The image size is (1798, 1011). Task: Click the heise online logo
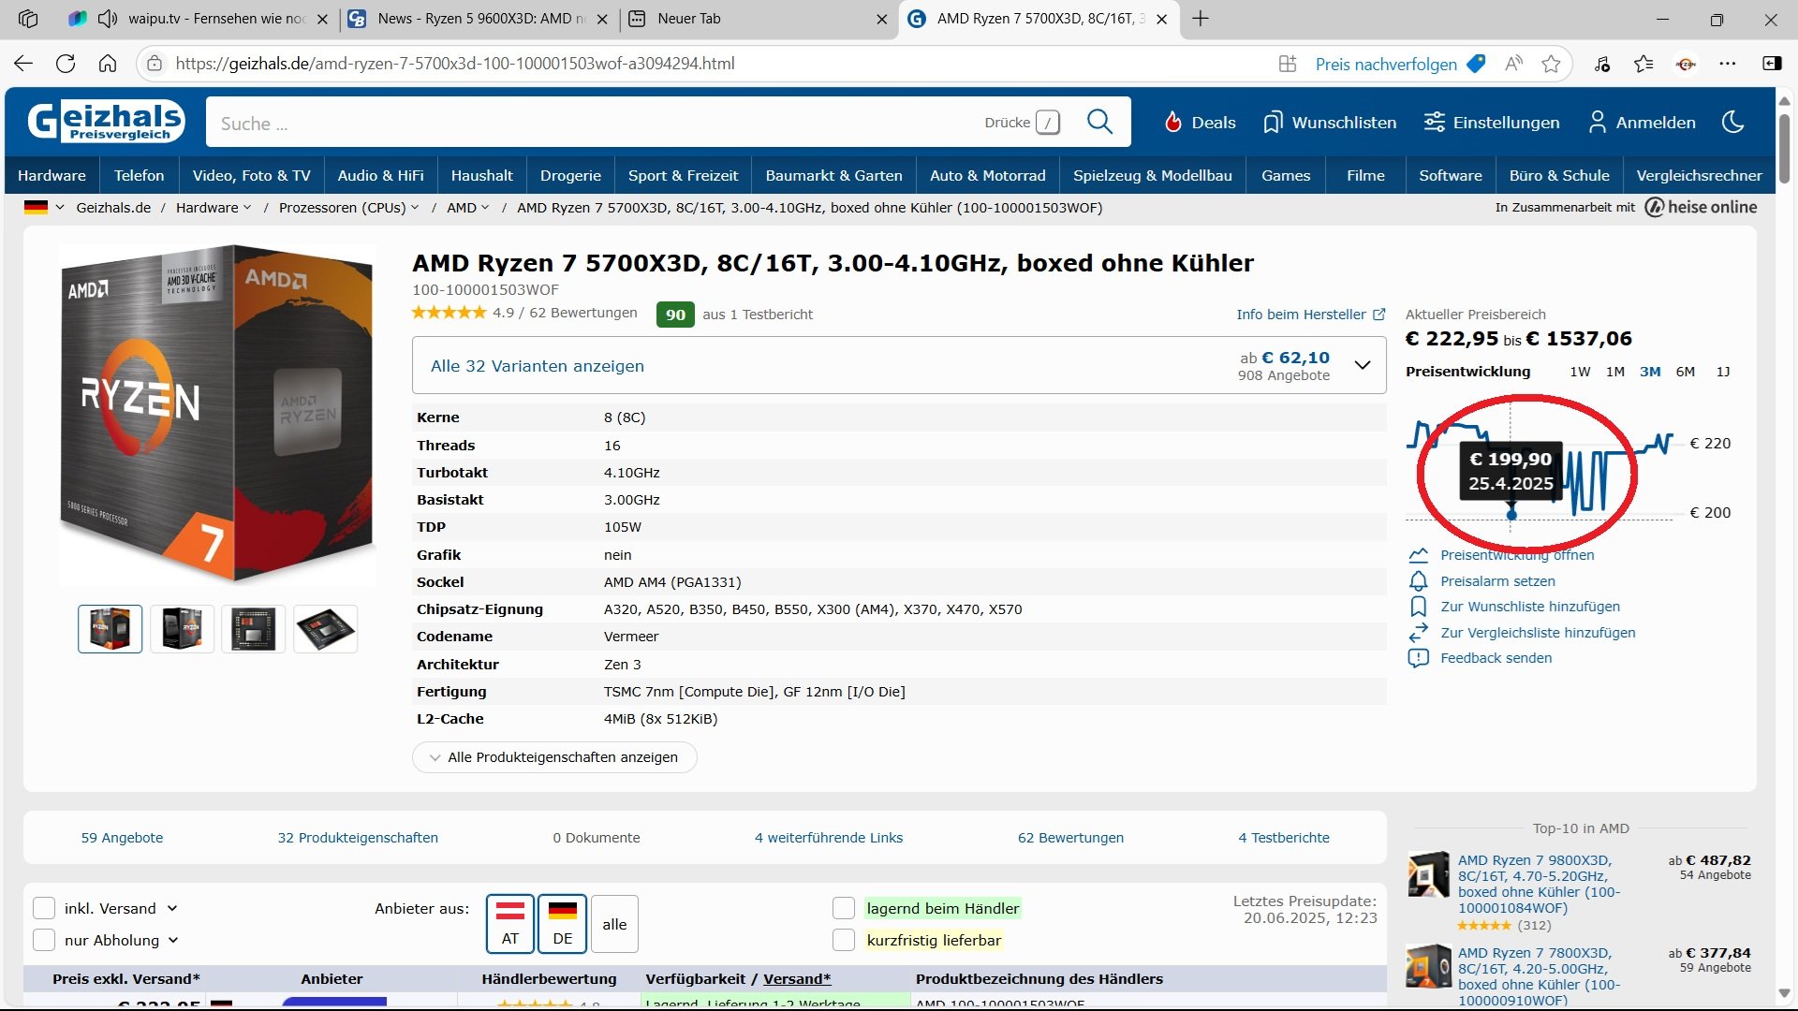[1701, 207]
